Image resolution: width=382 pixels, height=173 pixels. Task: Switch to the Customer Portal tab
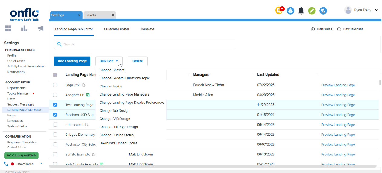click(116, 29)
